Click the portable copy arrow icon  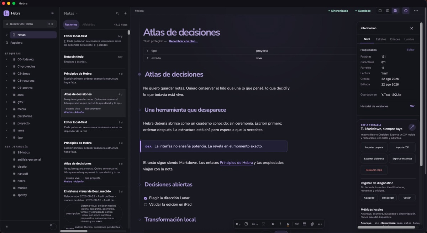point(412,127)
